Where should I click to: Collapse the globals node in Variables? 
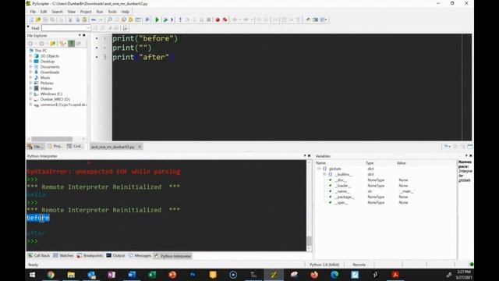point(319,169)
